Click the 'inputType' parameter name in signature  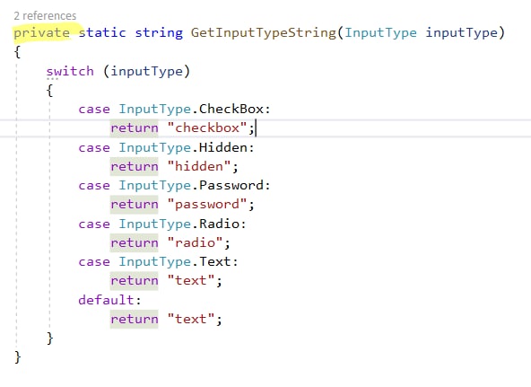pyautogui.click(x=461, y=33)
